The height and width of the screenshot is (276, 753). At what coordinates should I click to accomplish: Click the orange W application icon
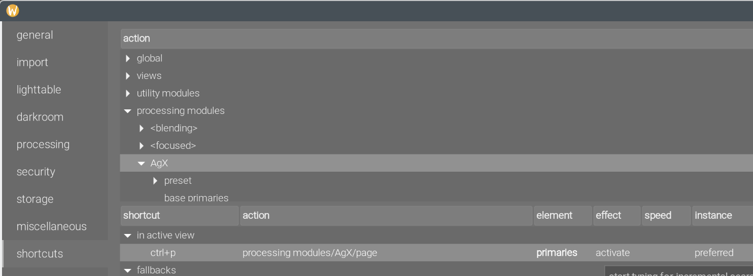(13, 11)
